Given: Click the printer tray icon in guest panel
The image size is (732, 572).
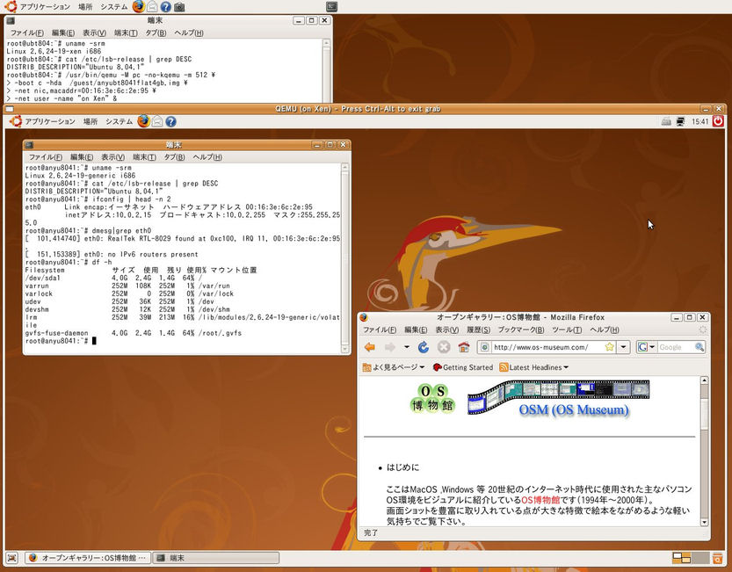Looking at the screenshot, I should pyautogui.click(x=666, y=121).
